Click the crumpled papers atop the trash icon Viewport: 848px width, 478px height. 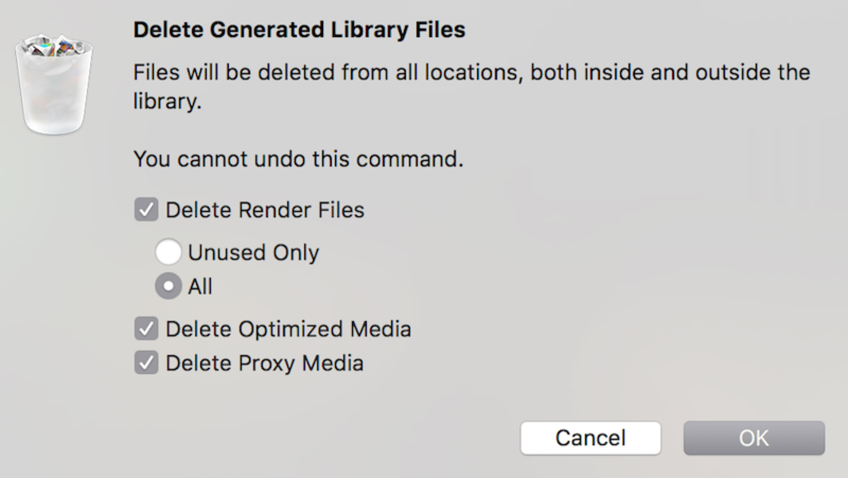click(53, 46)
